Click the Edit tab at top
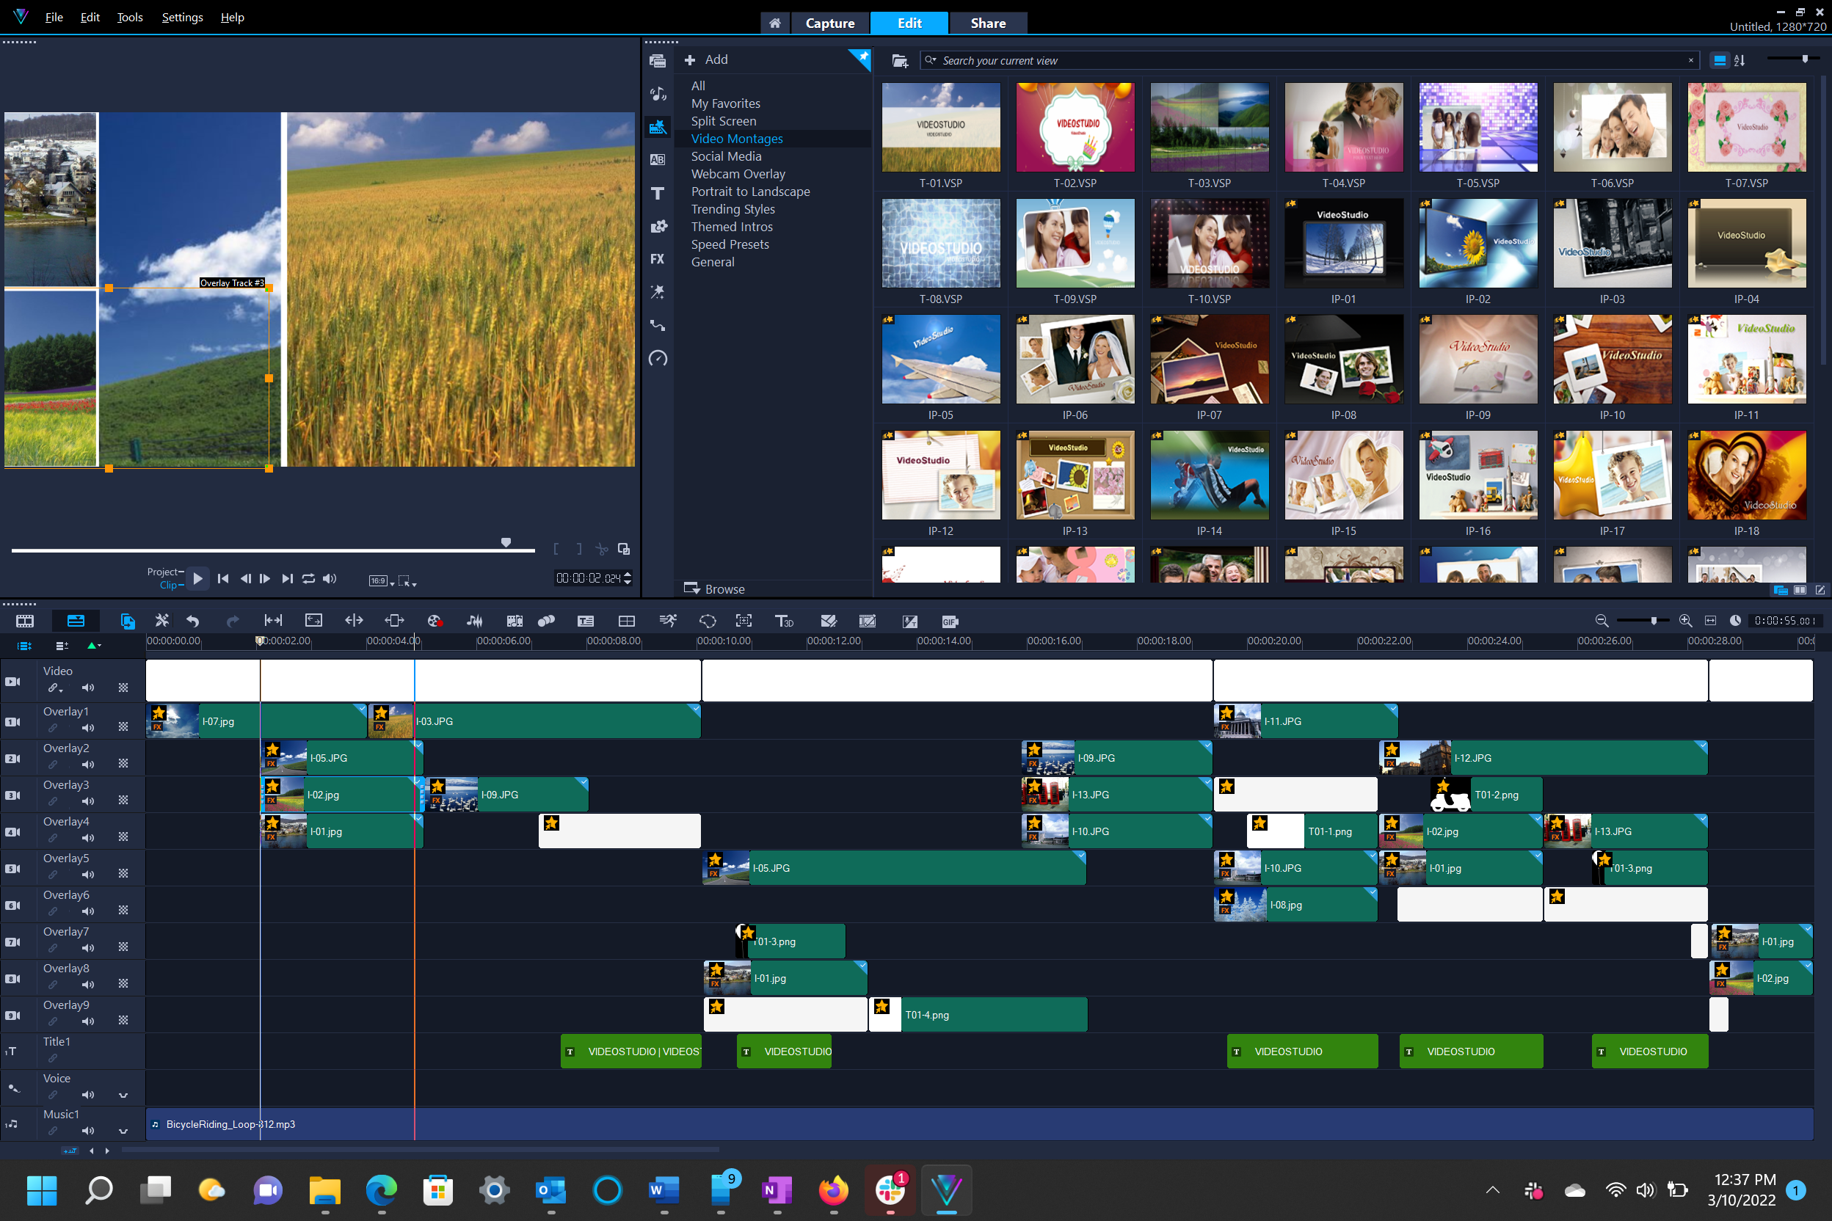1832x1221 pixels. [909, 22]
